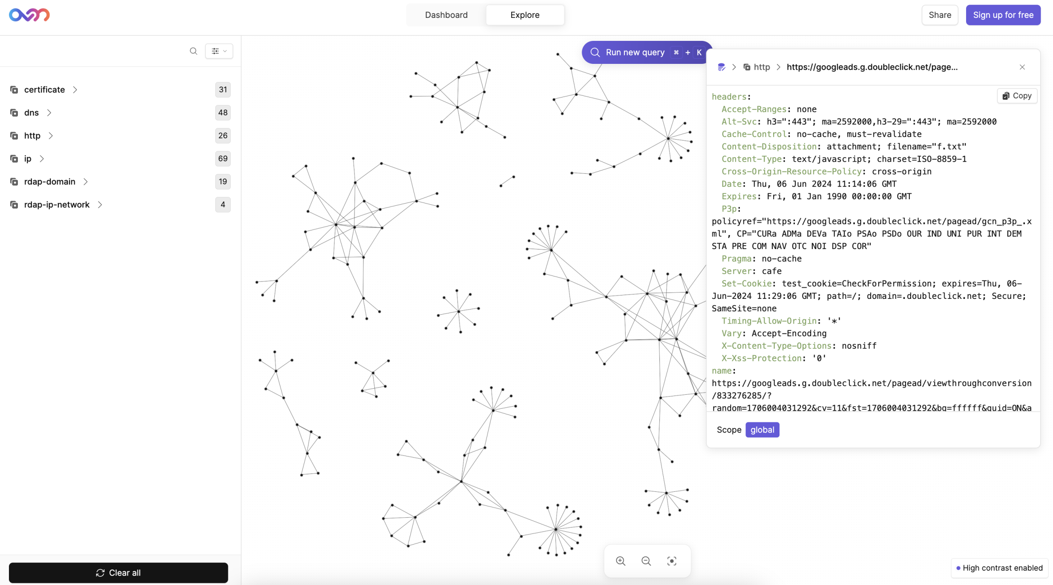Switch to the Explore tab
1053x585 pixels.
525,15
